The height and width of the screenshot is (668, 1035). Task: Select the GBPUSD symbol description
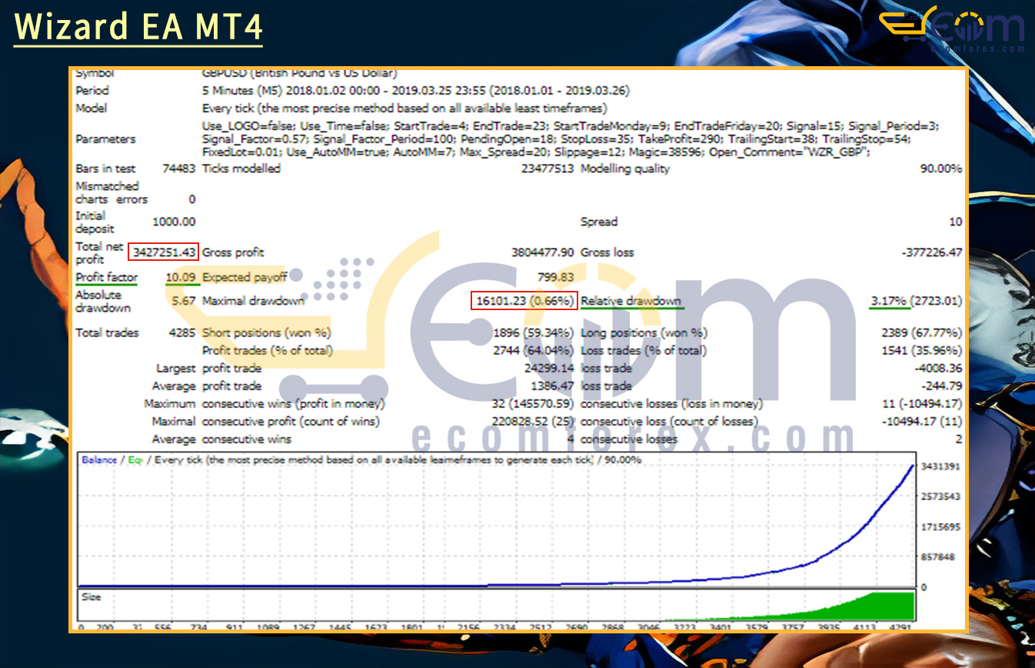coord(299,73)
